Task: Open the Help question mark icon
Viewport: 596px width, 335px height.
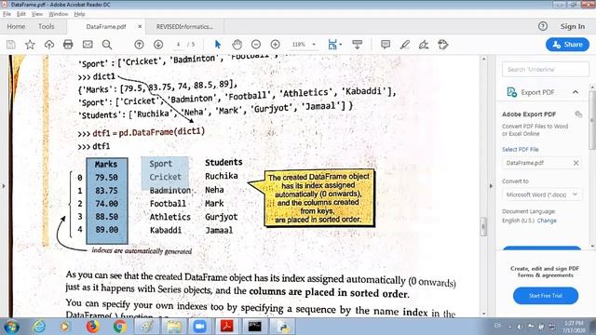Action: pyautogui.click(x=543, y=26)
